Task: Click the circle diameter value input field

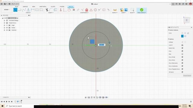Action: 102,45
